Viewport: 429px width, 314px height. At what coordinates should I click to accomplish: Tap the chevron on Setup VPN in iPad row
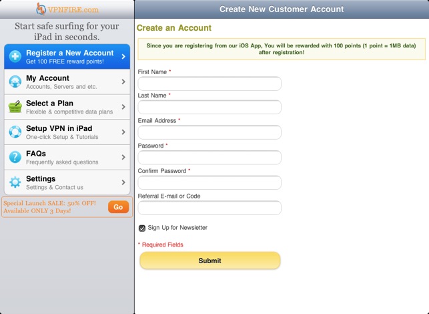(123, 132)
